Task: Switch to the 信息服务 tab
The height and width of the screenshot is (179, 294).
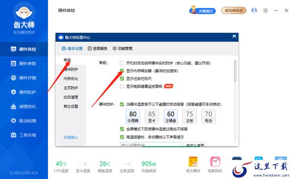Action: click(98, 48)
